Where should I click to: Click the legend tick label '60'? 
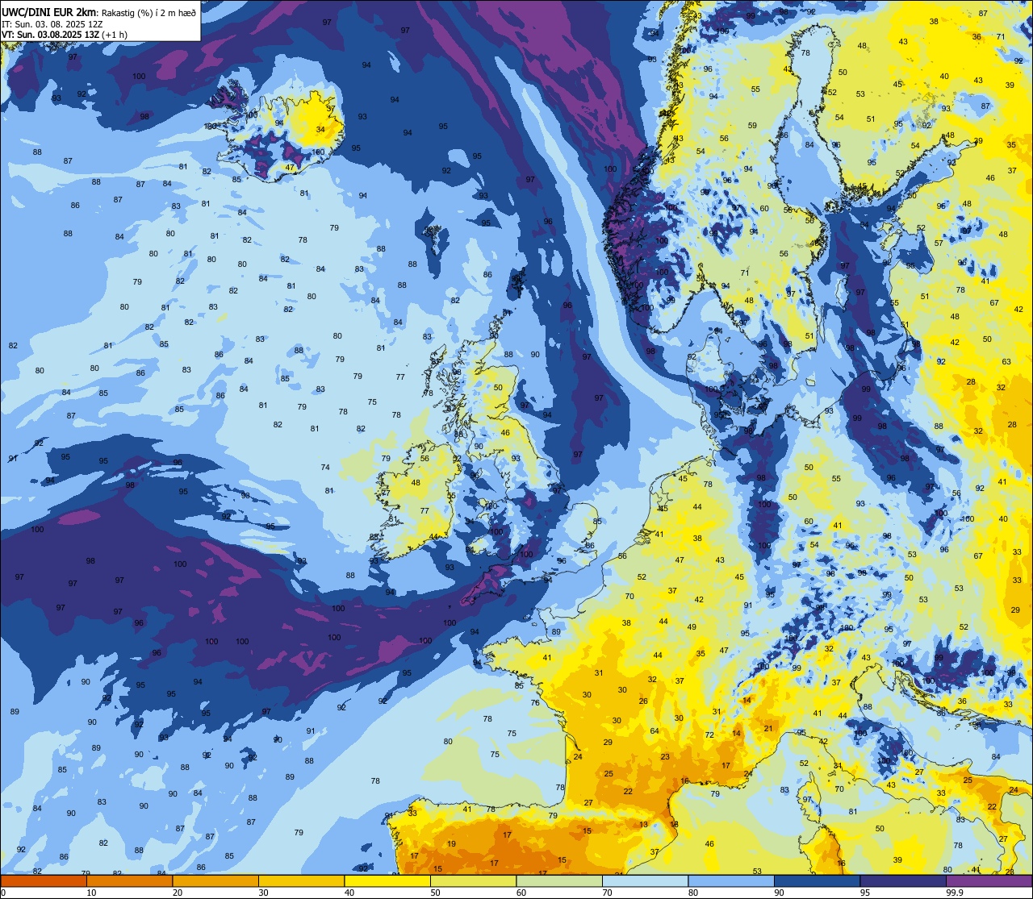click(521, 893)
